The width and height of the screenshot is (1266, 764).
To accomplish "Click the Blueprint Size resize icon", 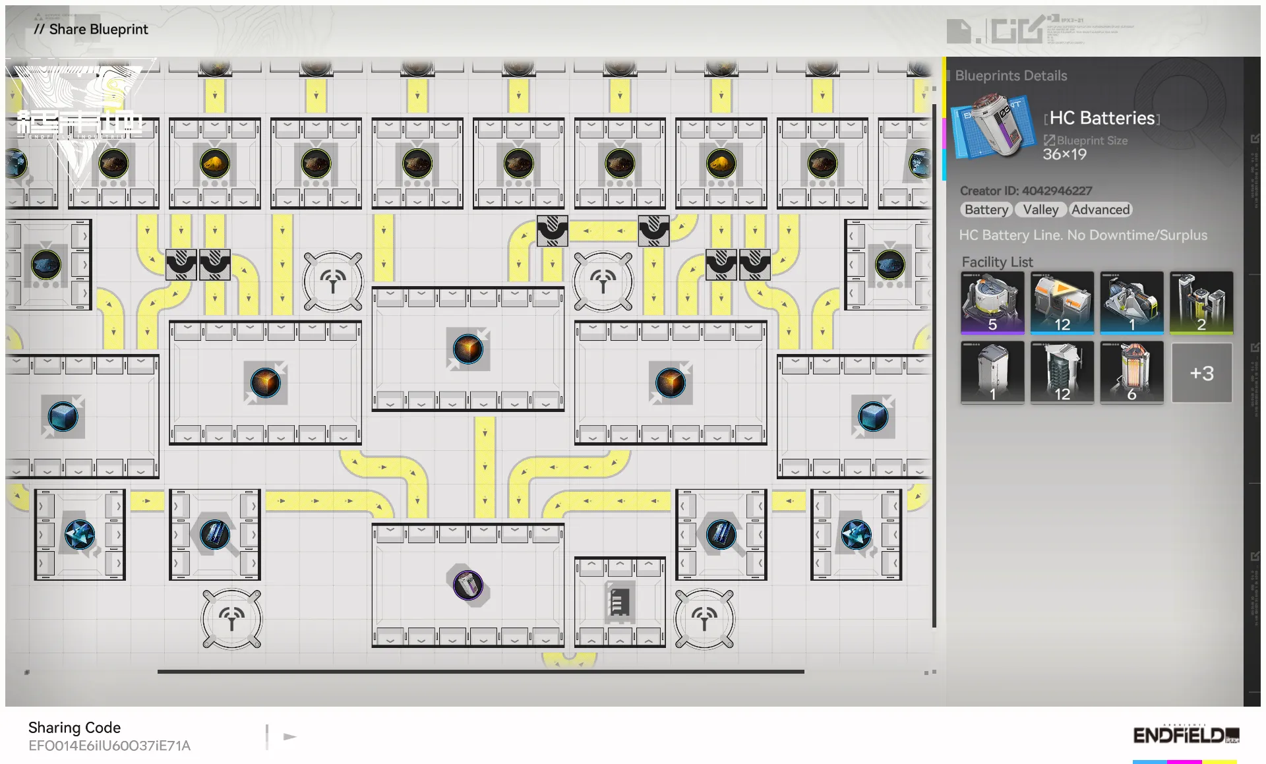I will point(1049,140).
